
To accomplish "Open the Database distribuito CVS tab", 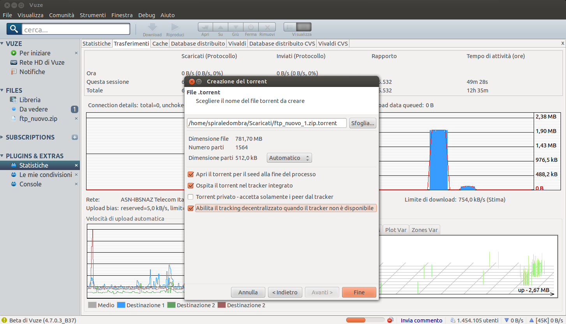I will click(282, 44).
